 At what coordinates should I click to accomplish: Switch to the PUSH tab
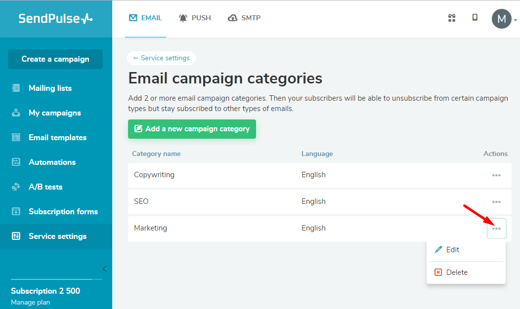point(195,18)
